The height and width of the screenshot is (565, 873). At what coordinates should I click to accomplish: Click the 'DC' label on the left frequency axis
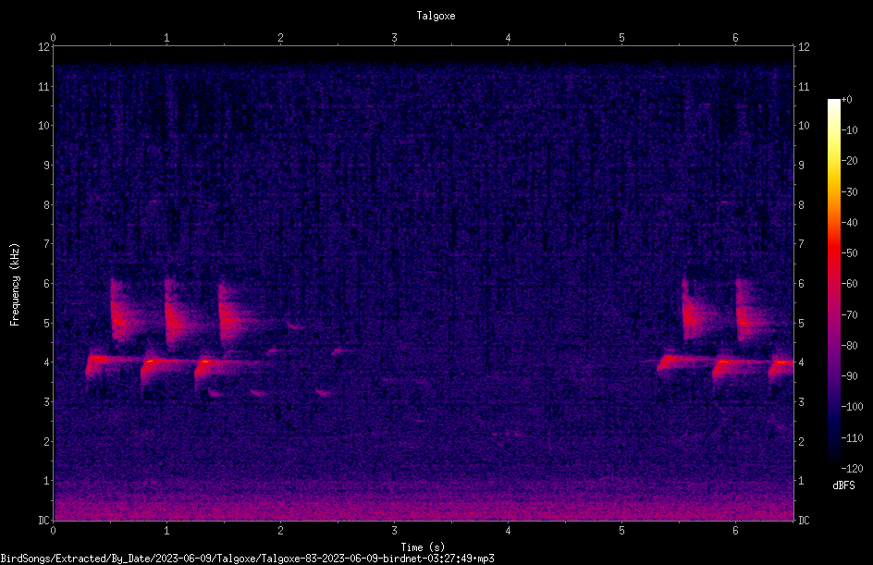44,520
